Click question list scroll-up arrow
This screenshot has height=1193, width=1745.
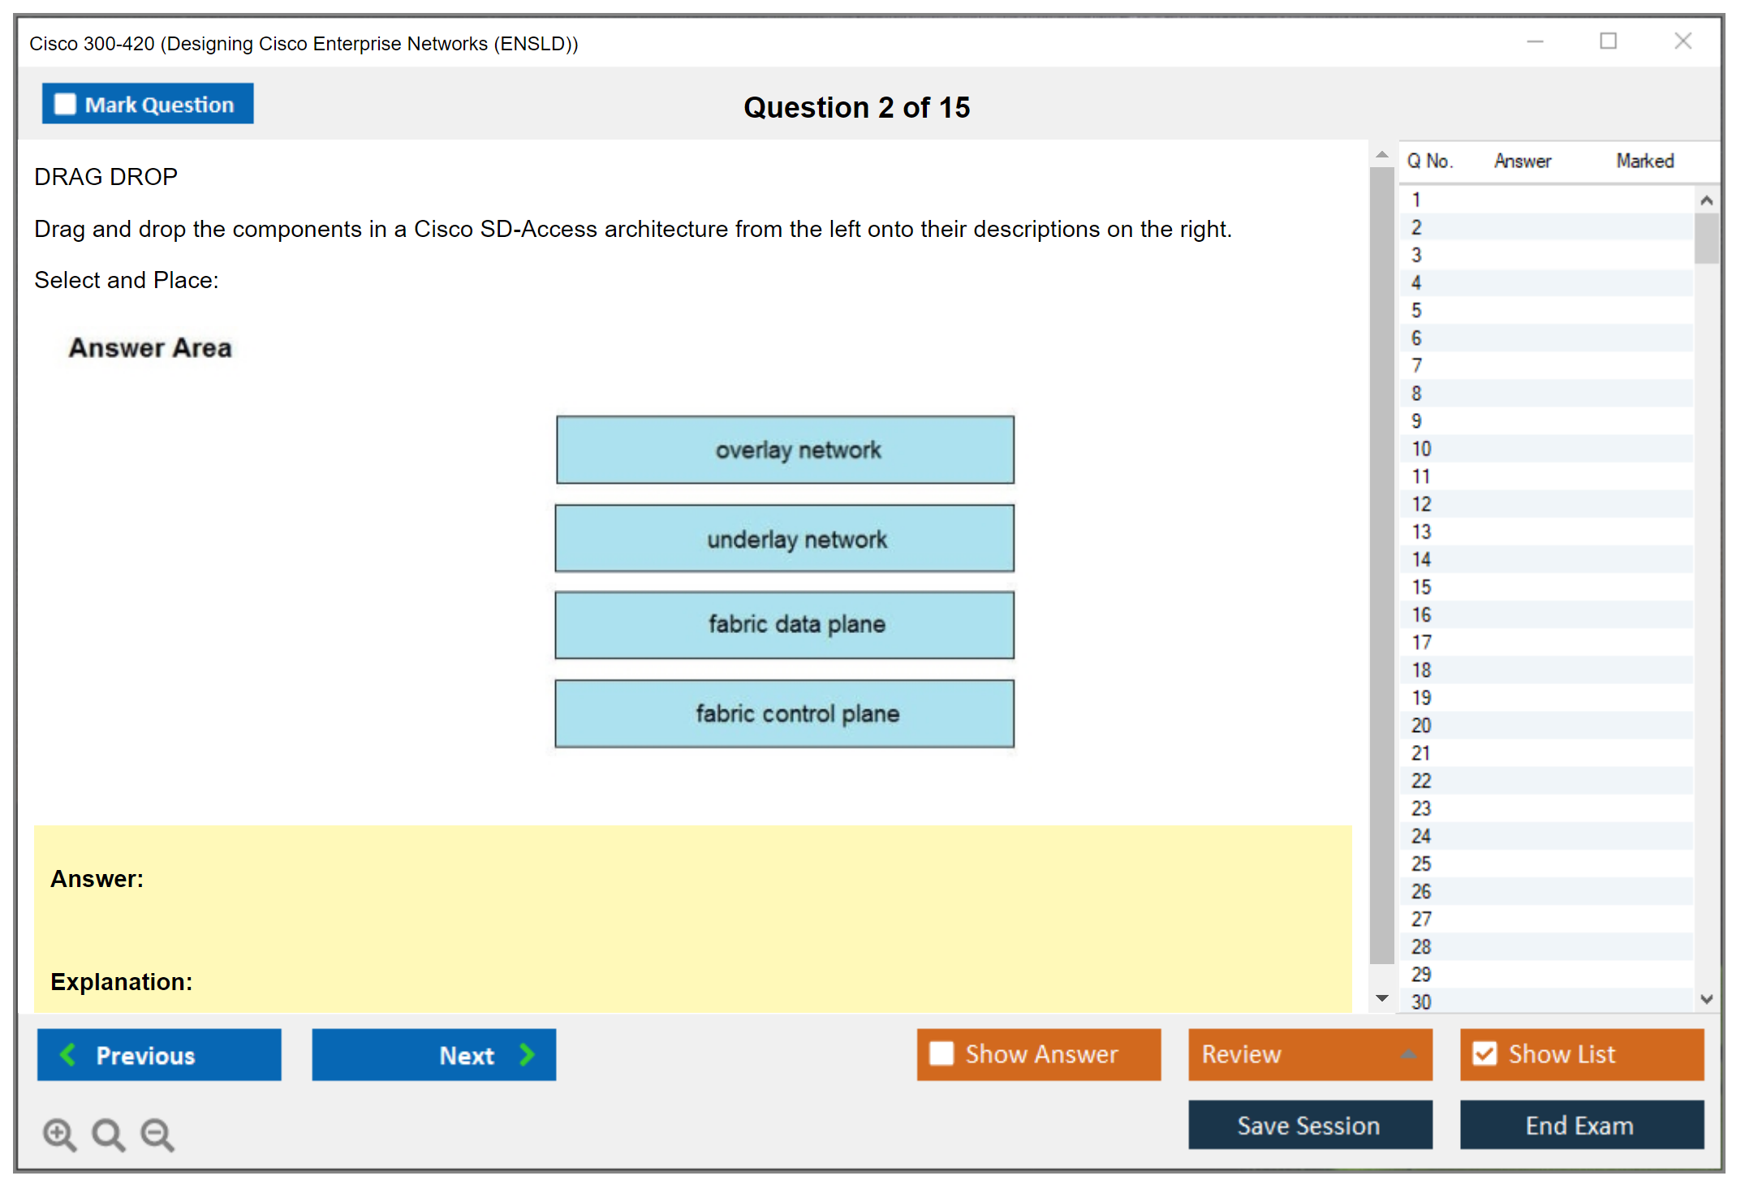click(x=1706, y=200)
